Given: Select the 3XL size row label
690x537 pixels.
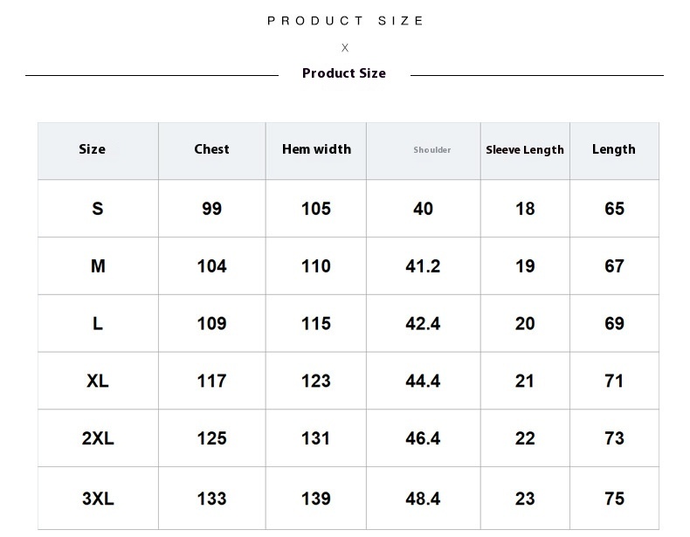Looking at the screenshot, I should 98,499.
